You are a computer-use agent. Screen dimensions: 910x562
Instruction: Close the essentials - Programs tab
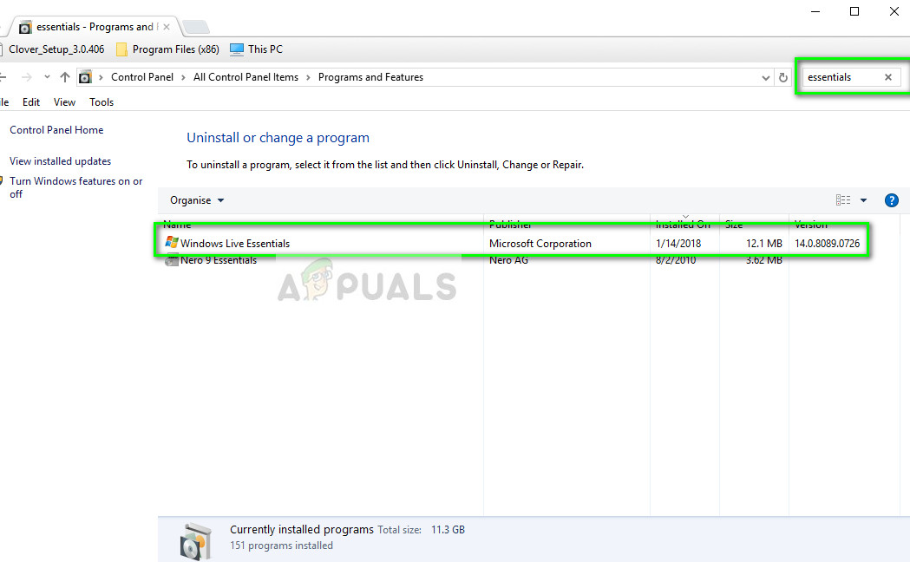[167, 27]
